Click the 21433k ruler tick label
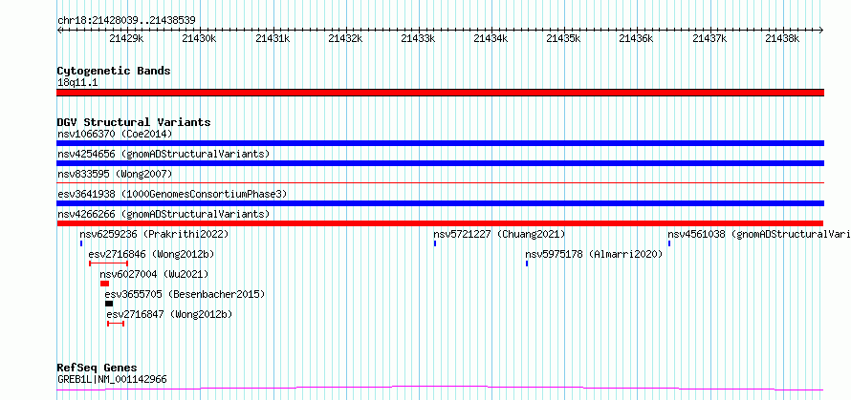851x400 pixels. 418,38
